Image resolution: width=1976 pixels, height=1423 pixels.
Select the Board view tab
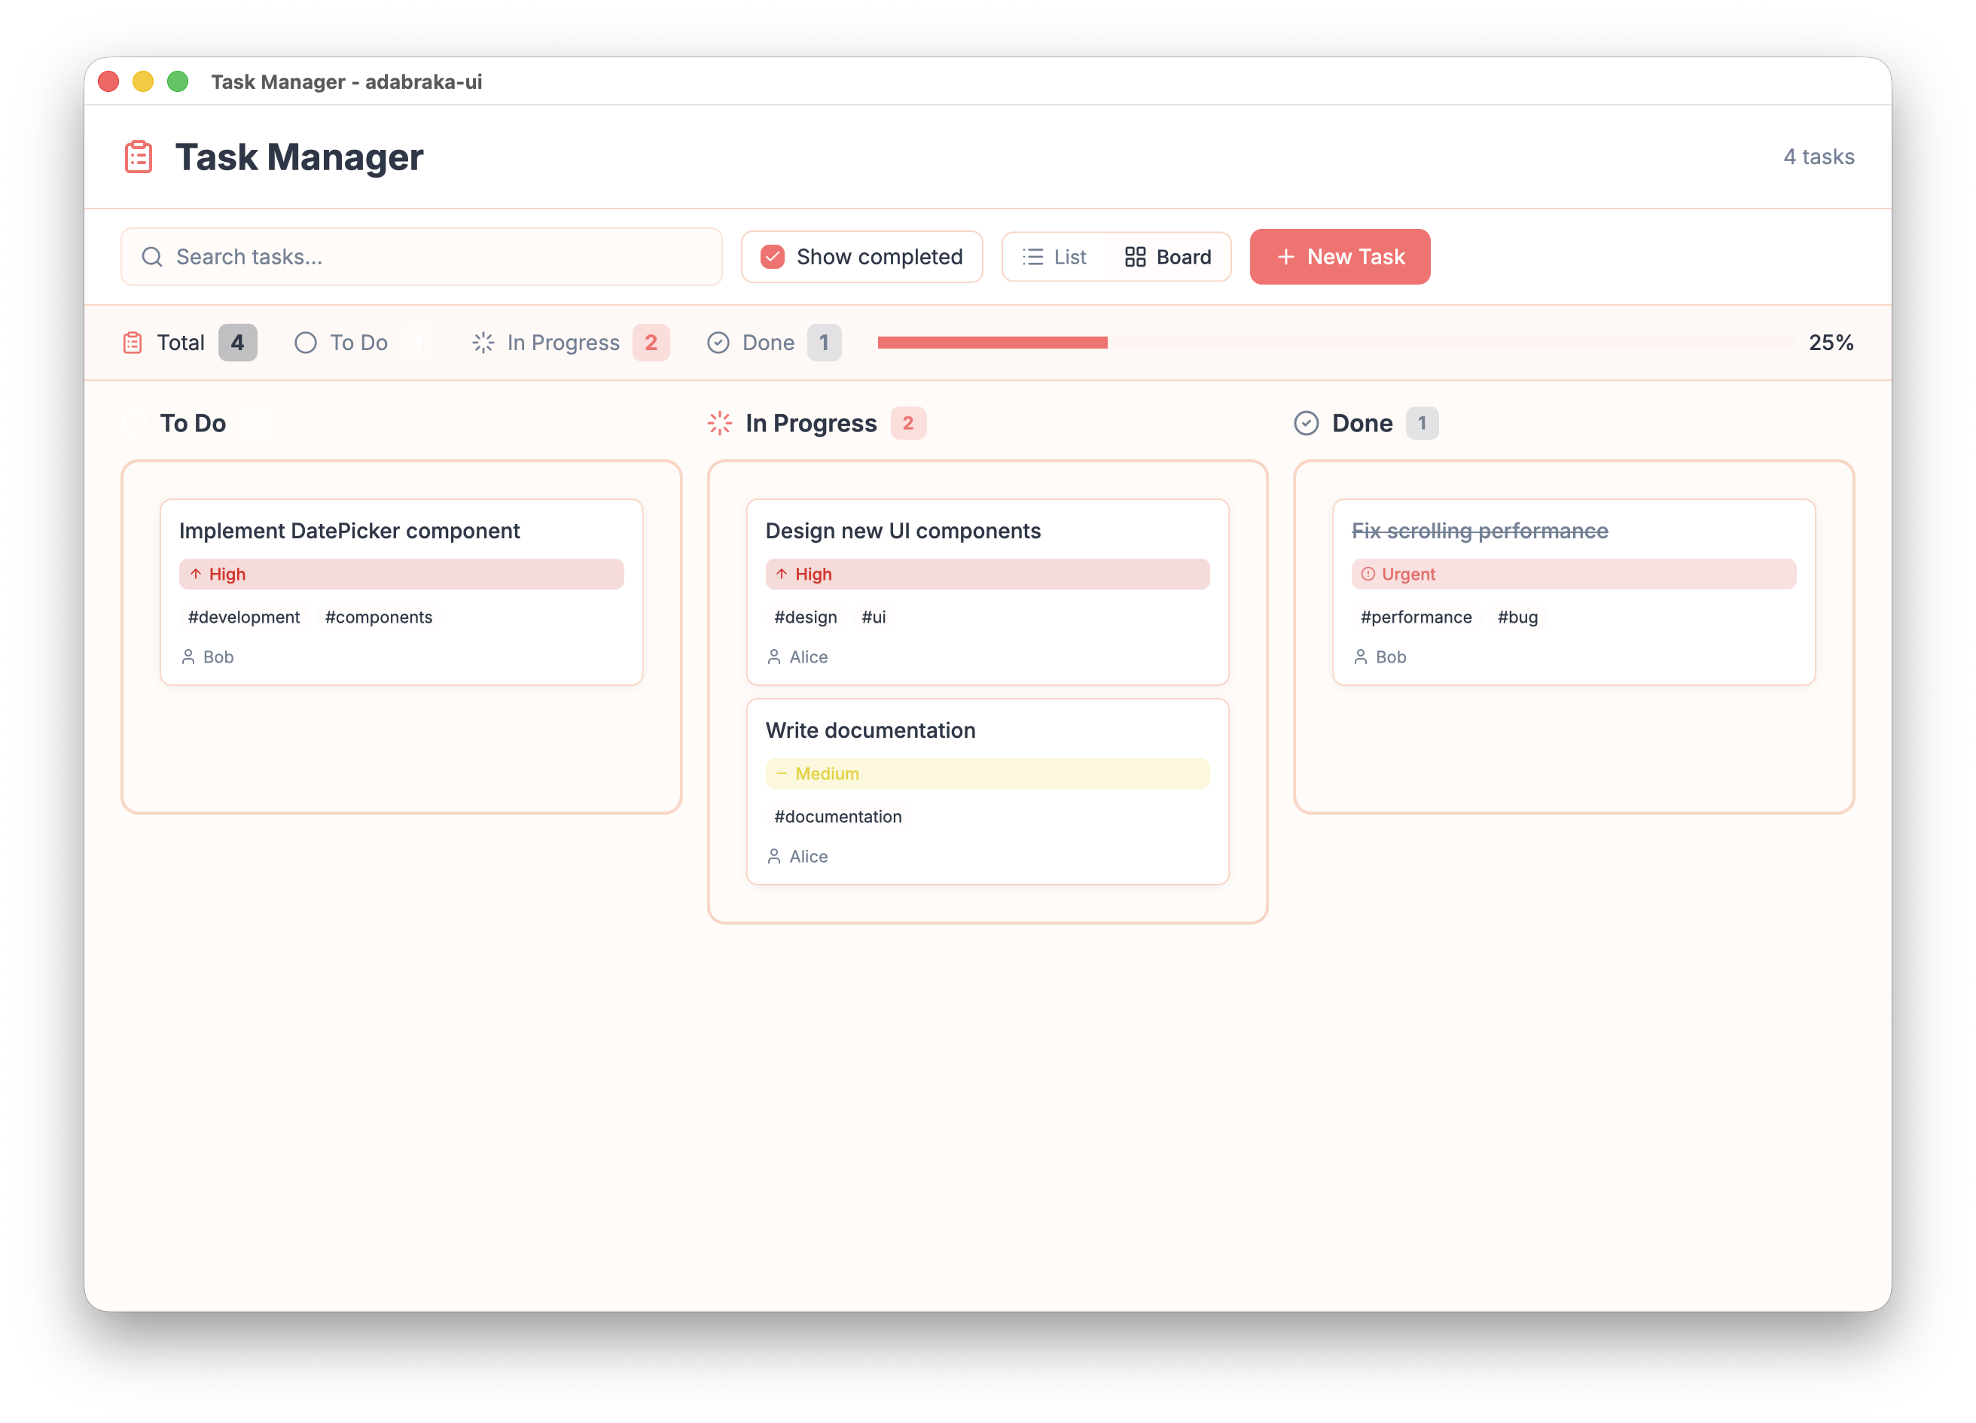(x=1167, y=257)
